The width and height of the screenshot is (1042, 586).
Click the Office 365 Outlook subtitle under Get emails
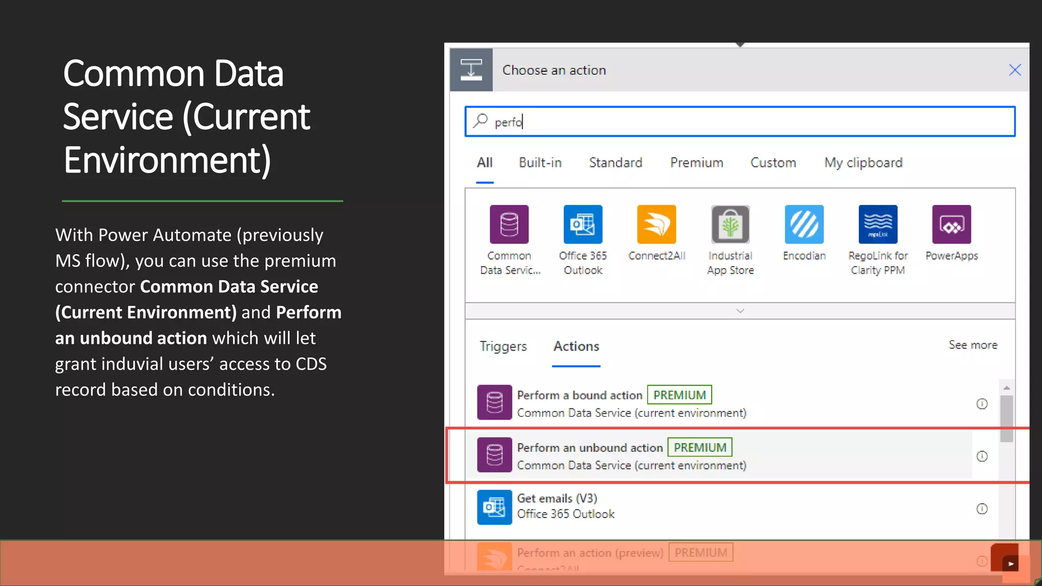click(x=566, y=514)
